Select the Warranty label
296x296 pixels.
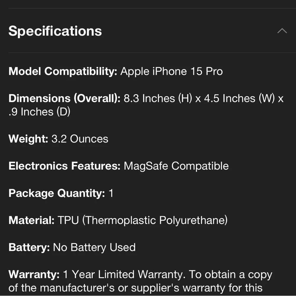click(x=34, y=274)
